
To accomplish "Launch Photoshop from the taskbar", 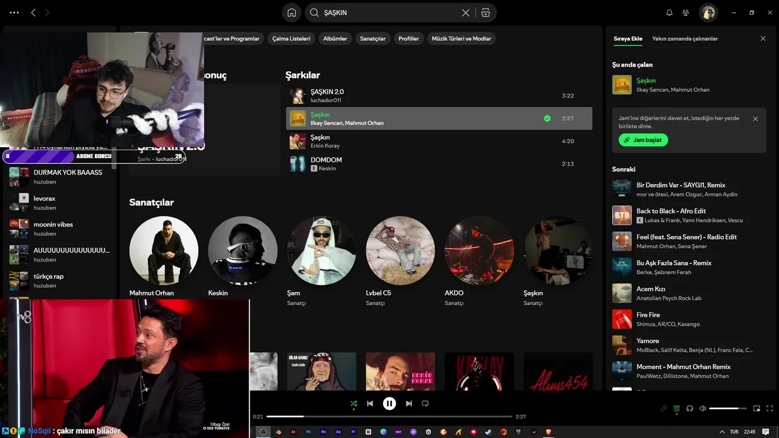I will [309, 432].
